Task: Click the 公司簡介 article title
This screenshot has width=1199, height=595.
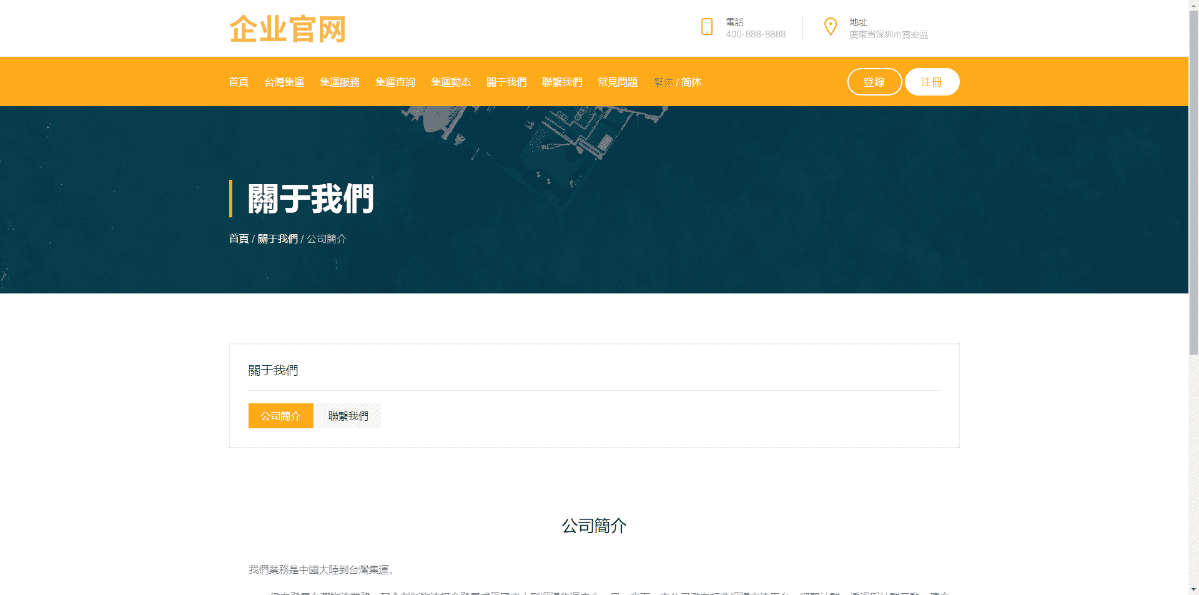Action: click(595, 526)
